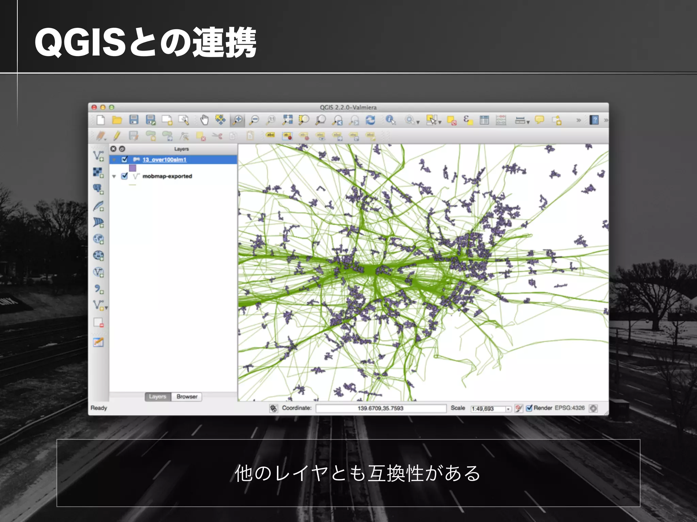Go to last zoom view
697x522 pixels.
[x=338, y=120]
